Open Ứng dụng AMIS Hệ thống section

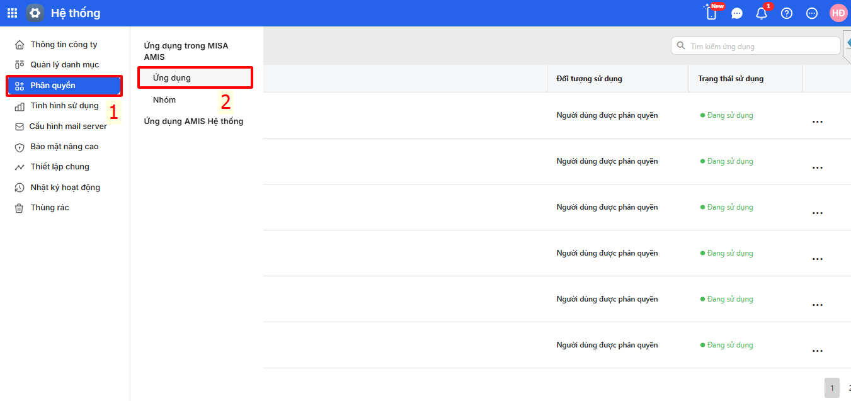193,121
